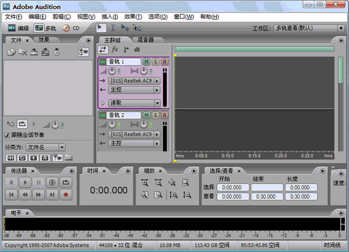Image resolution: width=349 pixels, height=252 pixels.
Task: Select the time selection I-beam tool
Action: pyautogui.click(x=113, y=28)
